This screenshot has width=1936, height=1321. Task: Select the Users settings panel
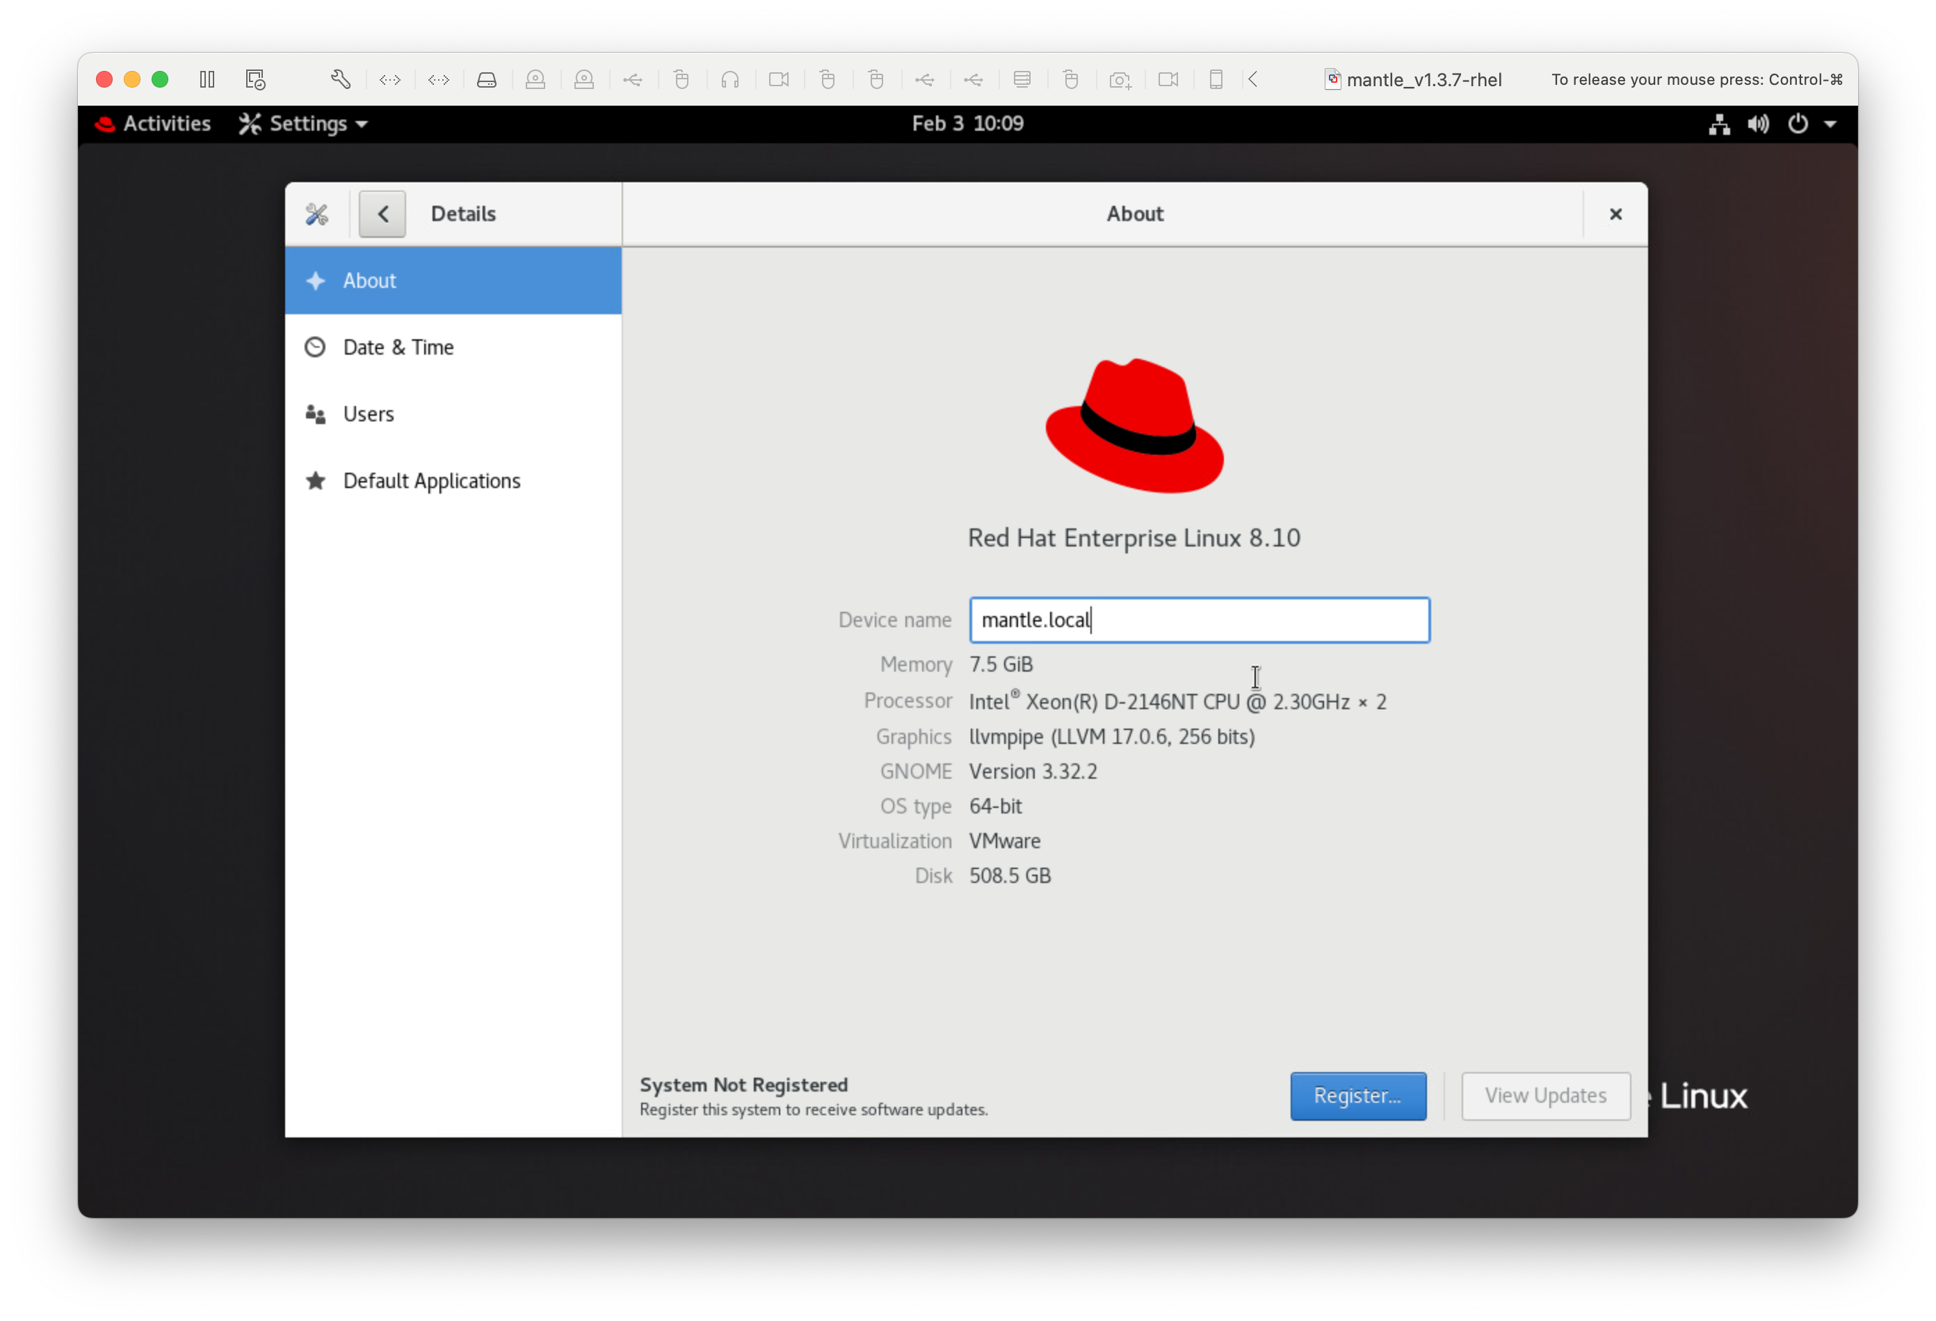(x=368, y=414)
